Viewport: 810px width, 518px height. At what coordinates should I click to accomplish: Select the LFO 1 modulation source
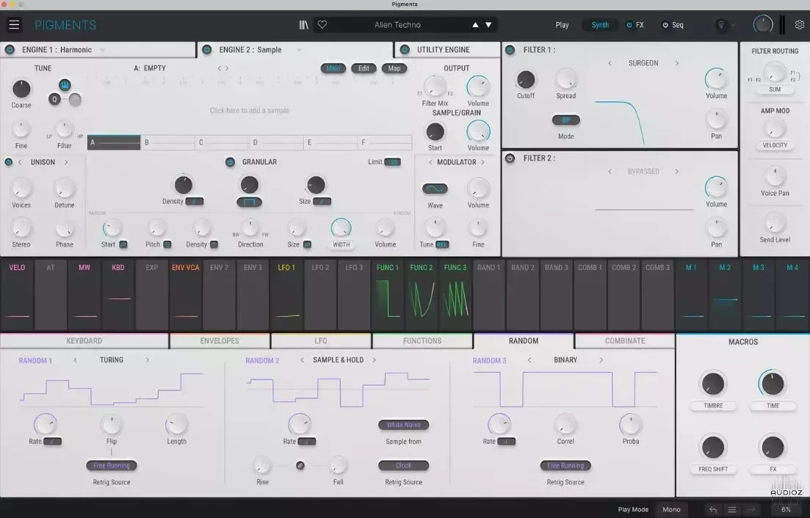[x=286, y=295]
